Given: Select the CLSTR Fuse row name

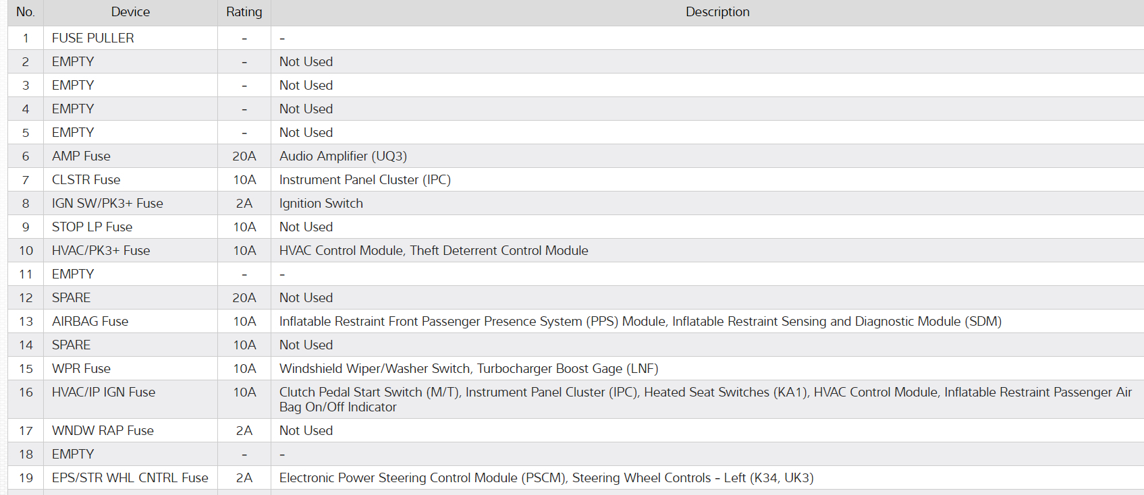Looking at the screenshot, I should coord(86,180).
